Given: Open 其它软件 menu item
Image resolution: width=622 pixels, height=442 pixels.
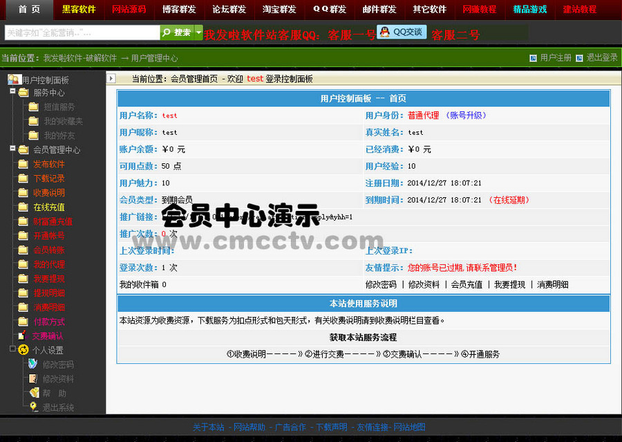Looking at the screenshot, I should pyautogui.click(x=429, y=9).
